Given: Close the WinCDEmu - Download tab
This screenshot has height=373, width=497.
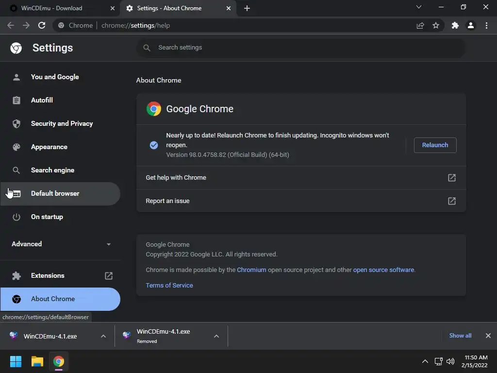Looking at the screenshot, I should point(113,8).
